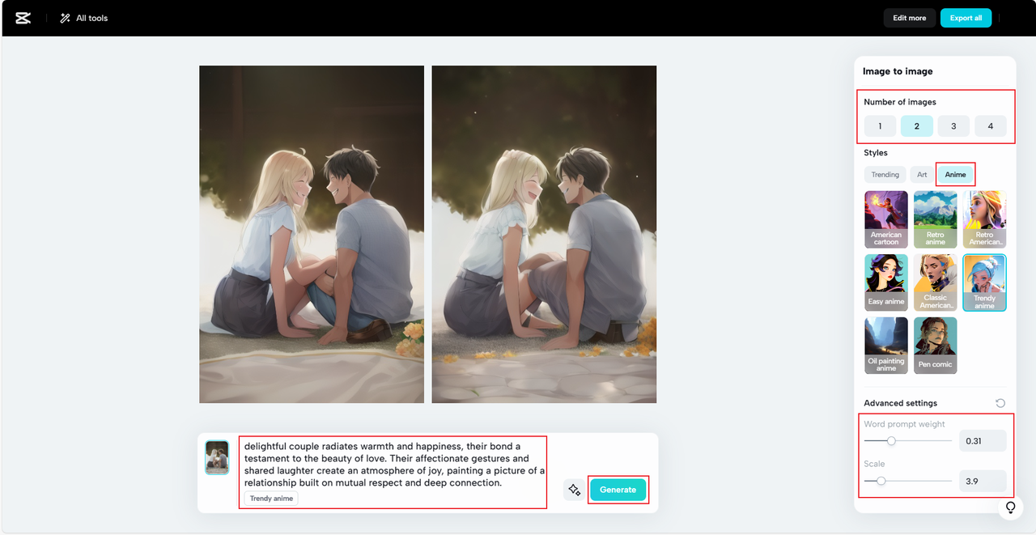Viewport: 1036px width, 535px height.
Task: Choose the American cartoon style
Action: click(886, 219)
